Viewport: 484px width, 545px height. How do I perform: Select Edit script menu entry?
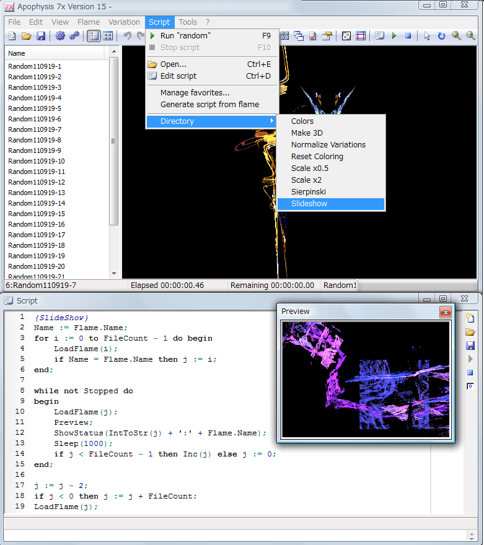212,76
